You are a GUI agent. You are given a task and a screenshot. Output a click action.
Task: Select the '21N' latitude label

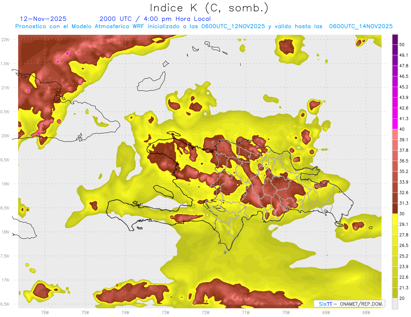[6, 88]
